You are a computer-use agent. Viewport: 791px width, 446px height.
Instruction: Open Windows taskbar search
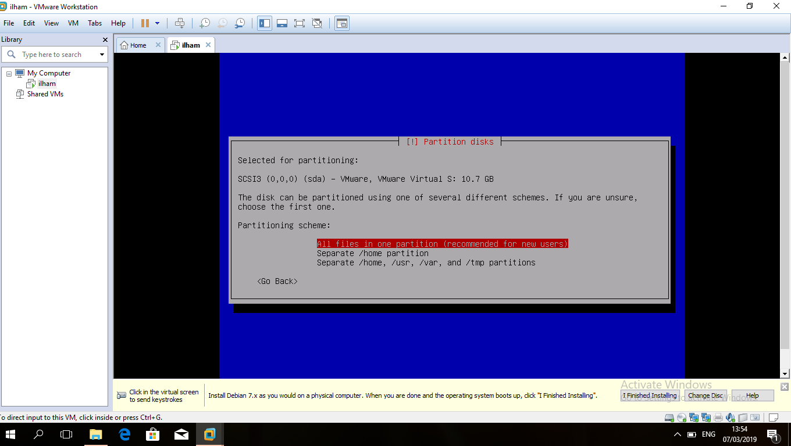tap(38, 434)
